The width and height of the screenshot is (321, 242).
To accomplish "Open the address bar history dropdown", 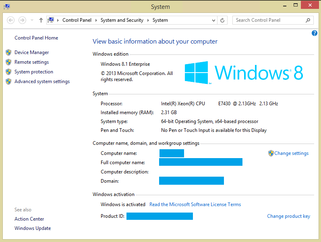I will [x=213, y=20].
